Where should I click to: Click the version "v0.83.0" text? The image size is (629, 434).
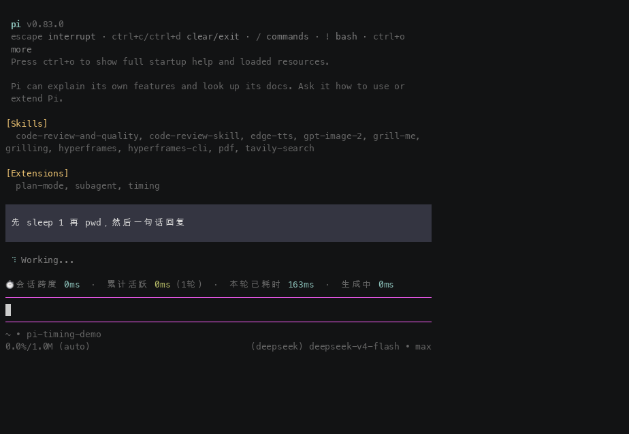(x=45, y=24)
